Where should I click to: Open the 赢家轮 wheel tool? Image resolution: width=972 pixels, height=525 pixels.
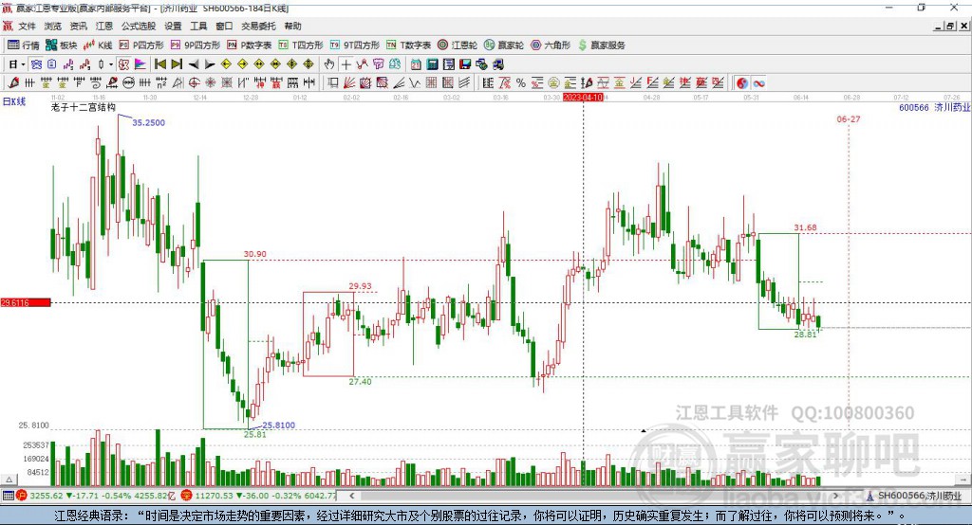tap(504, 45)
